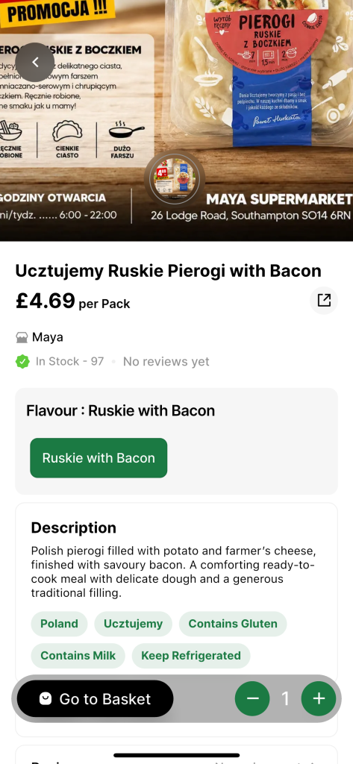Click the Go to Basket button
This screenshot has height=764, width=353.
coord(95,698)
